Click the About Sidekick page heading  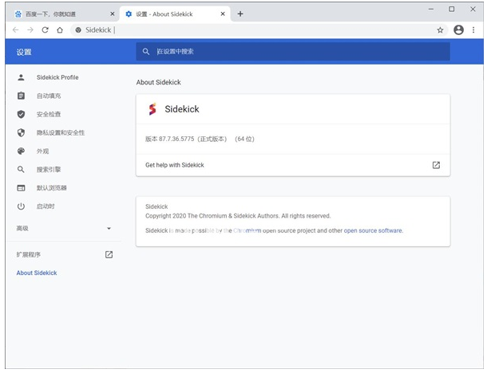click(158, 83)
